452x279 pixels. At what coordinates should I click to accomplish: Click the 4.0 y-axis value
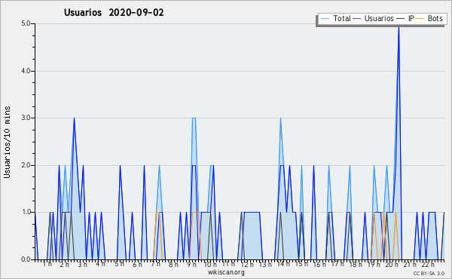point(26,71)
